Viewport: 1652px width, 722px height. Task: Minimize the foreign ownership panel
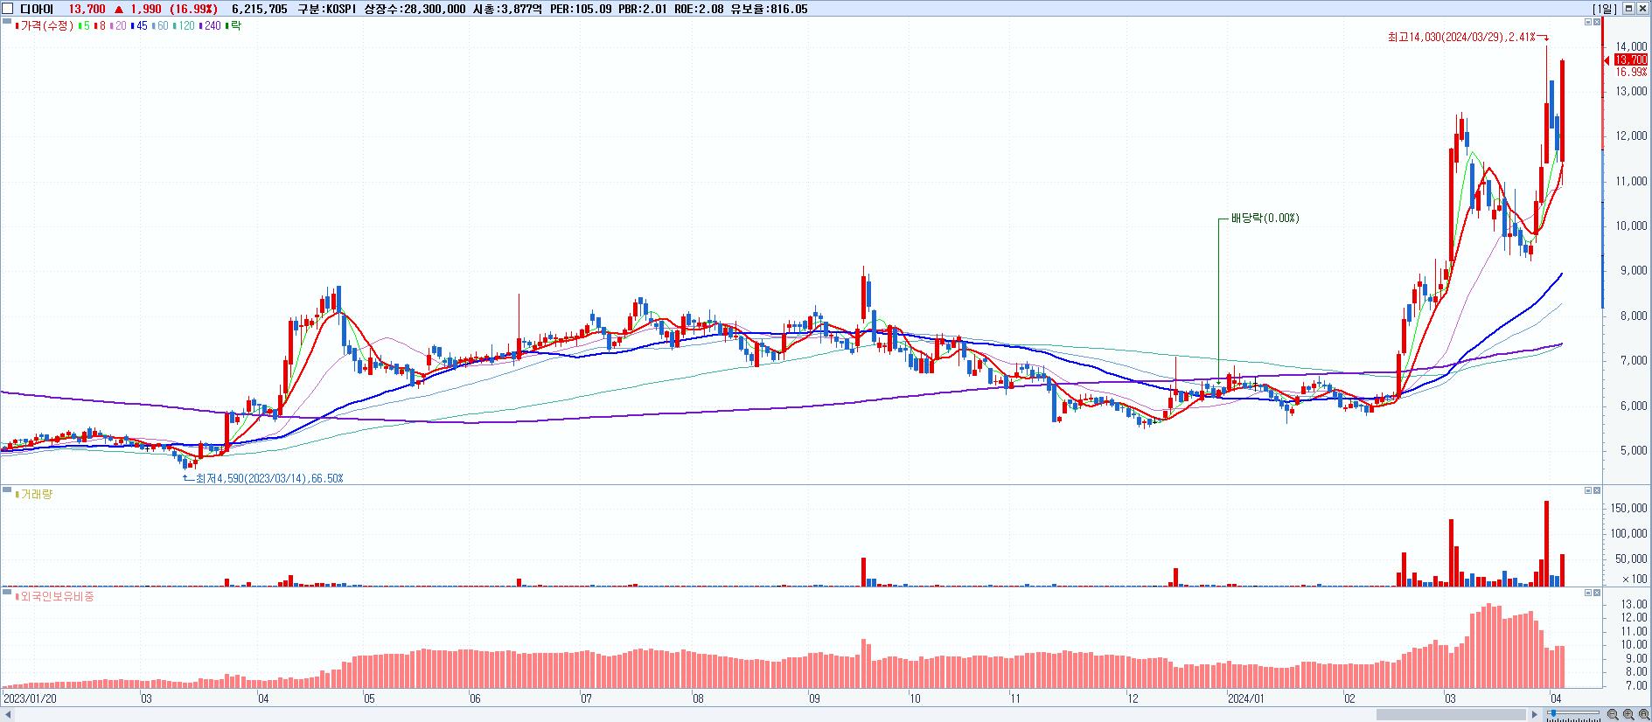(1587, 594)
